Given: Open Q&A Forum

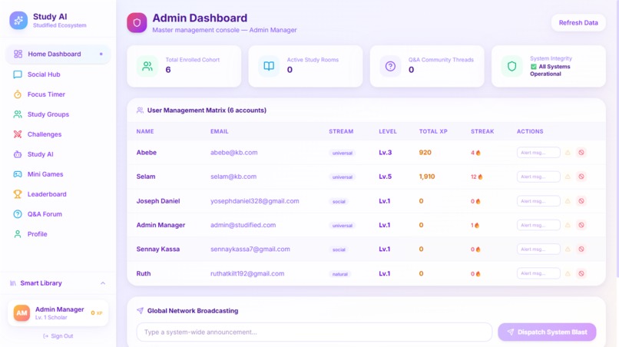Looking at the screenshot, I should tap(58, 214).
